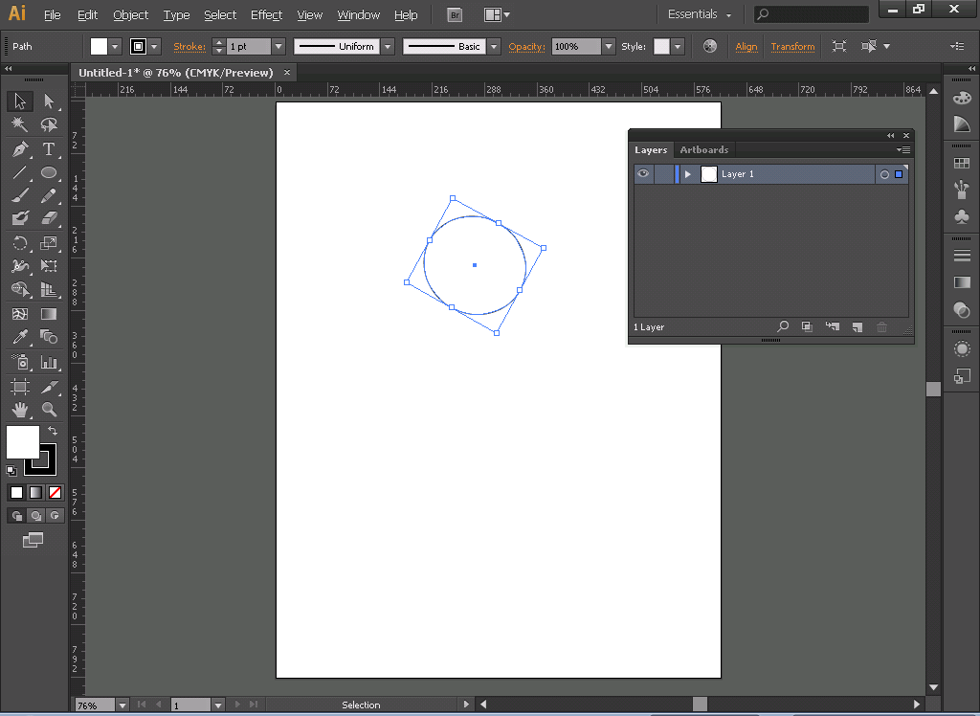980x716 pixels.
Task: Select the Scale tool
Action: pyautogui.click(x=49, y=242)
